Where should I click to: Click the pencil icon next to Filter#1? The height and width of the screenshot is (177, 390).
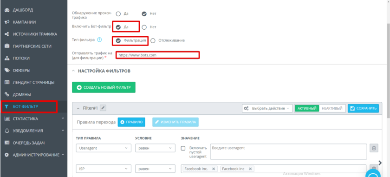[103, 108]
